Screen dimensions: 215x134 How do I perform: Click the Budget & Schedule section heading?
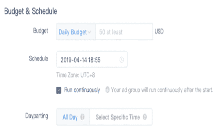(x=30, y=11)
